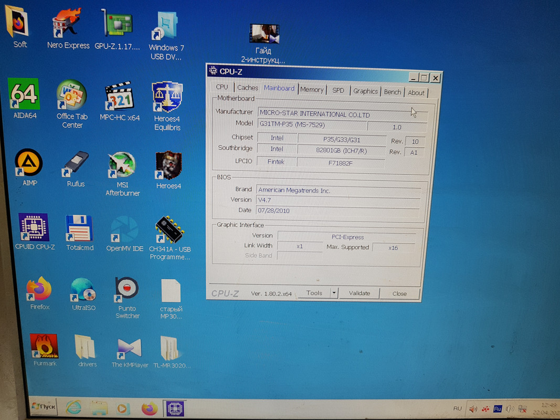Switch to the Graphics tab
560x420 pixels.
click(365, 91)
